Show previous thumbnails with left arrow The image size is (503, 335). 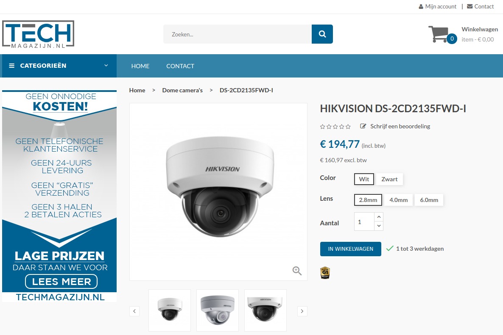(134, 311)
